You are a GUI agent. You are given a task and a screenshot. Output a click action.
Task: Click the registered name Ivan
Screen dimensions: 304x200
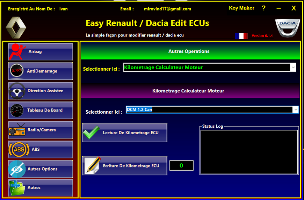(x=64, y=9)
